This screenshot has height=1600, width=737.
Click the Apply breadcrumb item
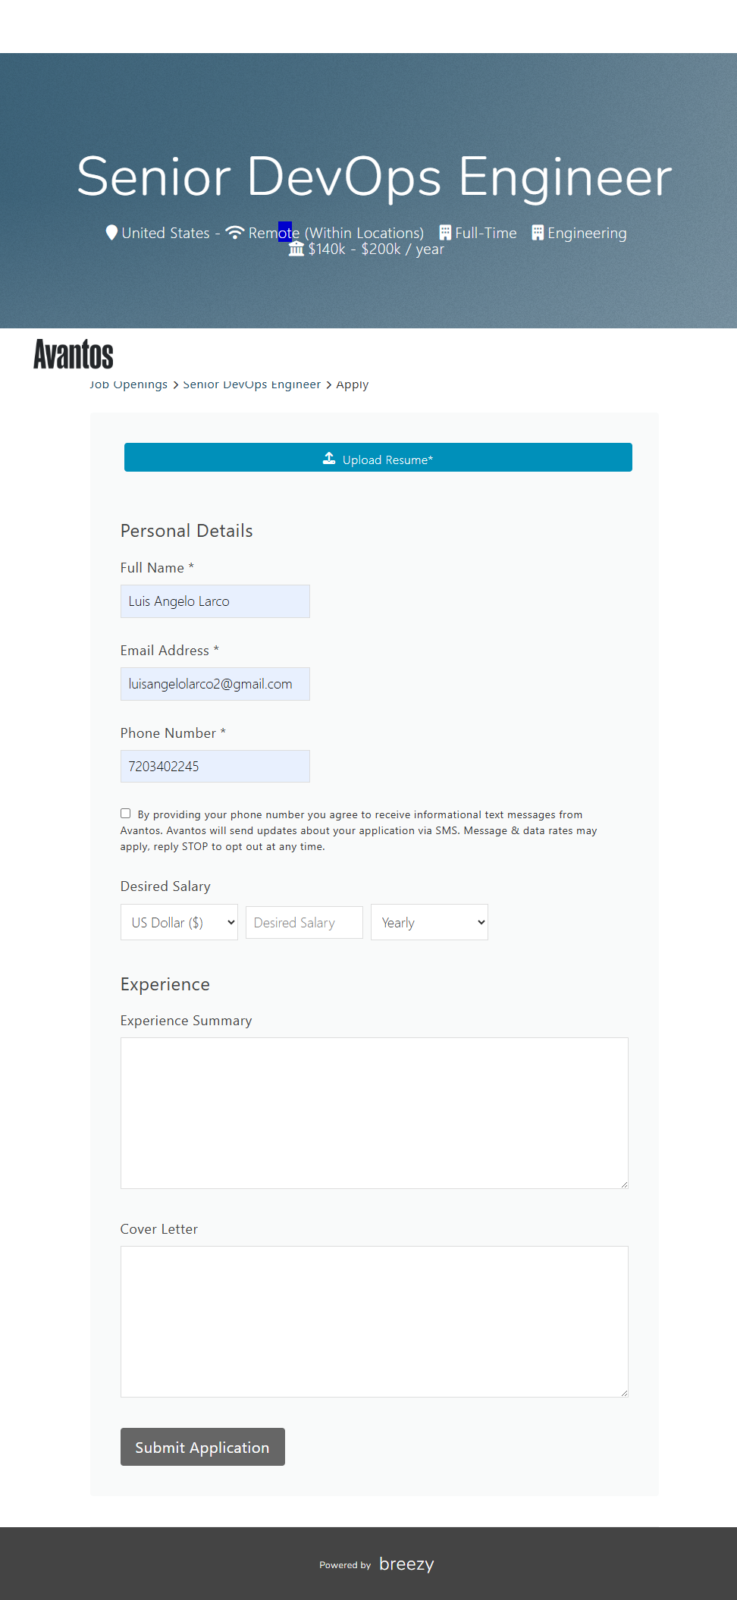353,385
